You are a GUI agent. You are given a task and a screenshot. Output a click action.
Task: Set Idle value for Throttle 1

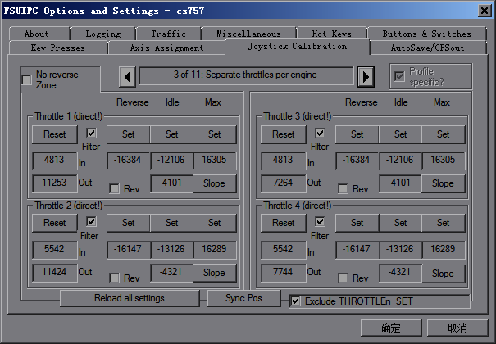tap(171, 134)
